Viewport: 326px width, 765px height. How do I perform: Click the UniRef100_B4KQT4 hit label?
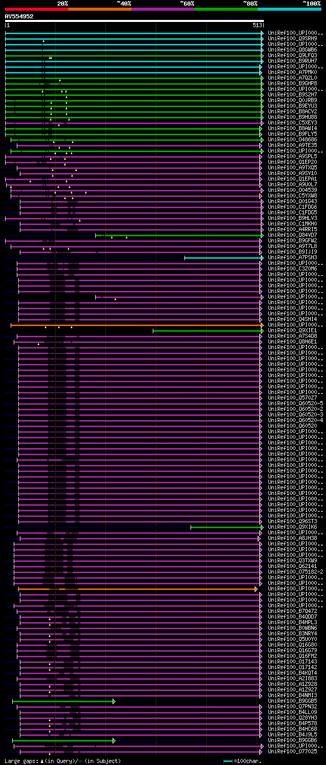pos(292,673)
